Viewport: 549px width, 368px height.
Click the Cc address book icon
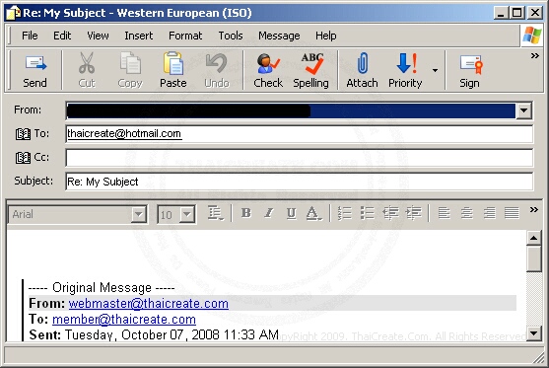click(x=23, y=158)
